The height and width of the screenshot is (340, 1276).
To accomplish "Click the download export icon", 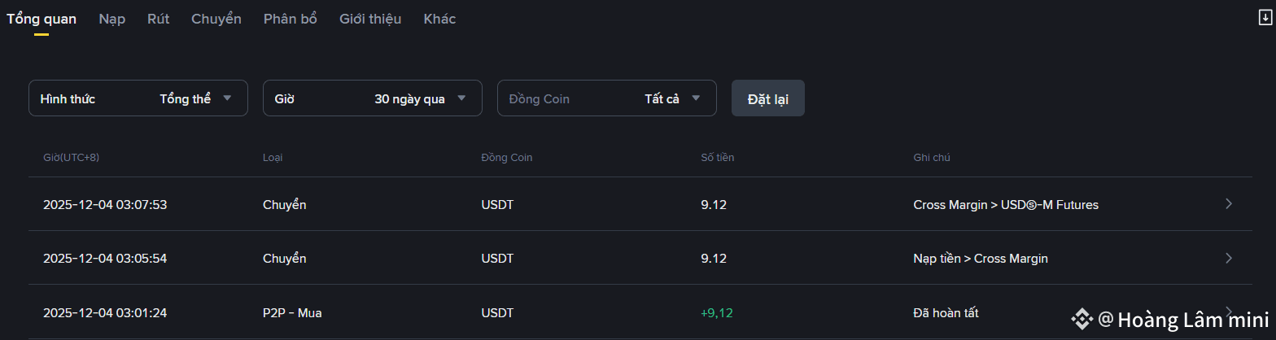I will 1265,18.
